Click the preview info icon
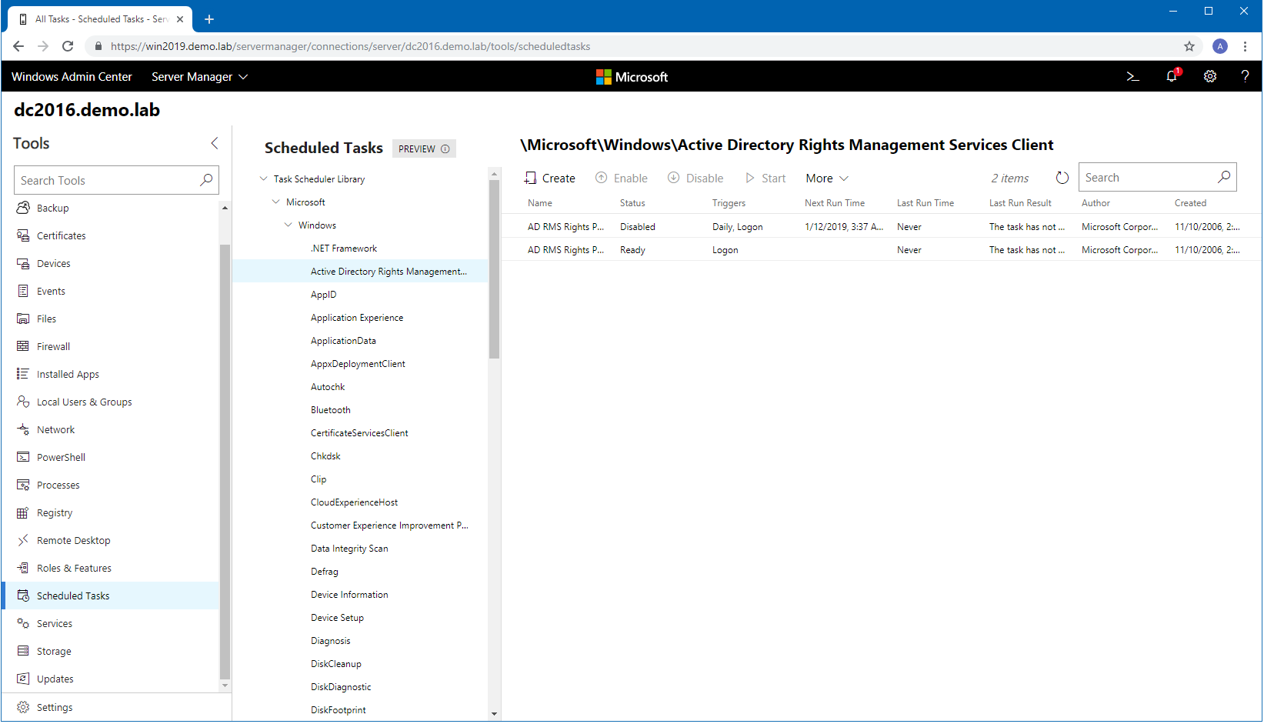 click(445, 149)
